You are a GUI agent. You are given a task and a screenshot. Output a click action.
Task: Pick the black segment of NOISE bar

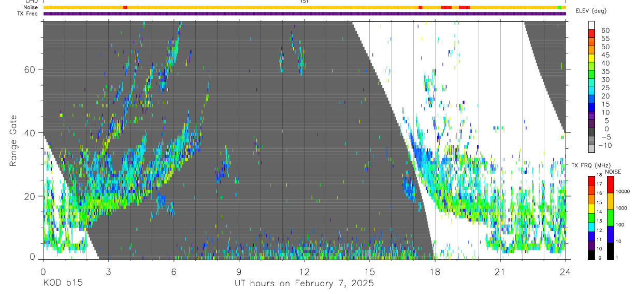(611, 250)
